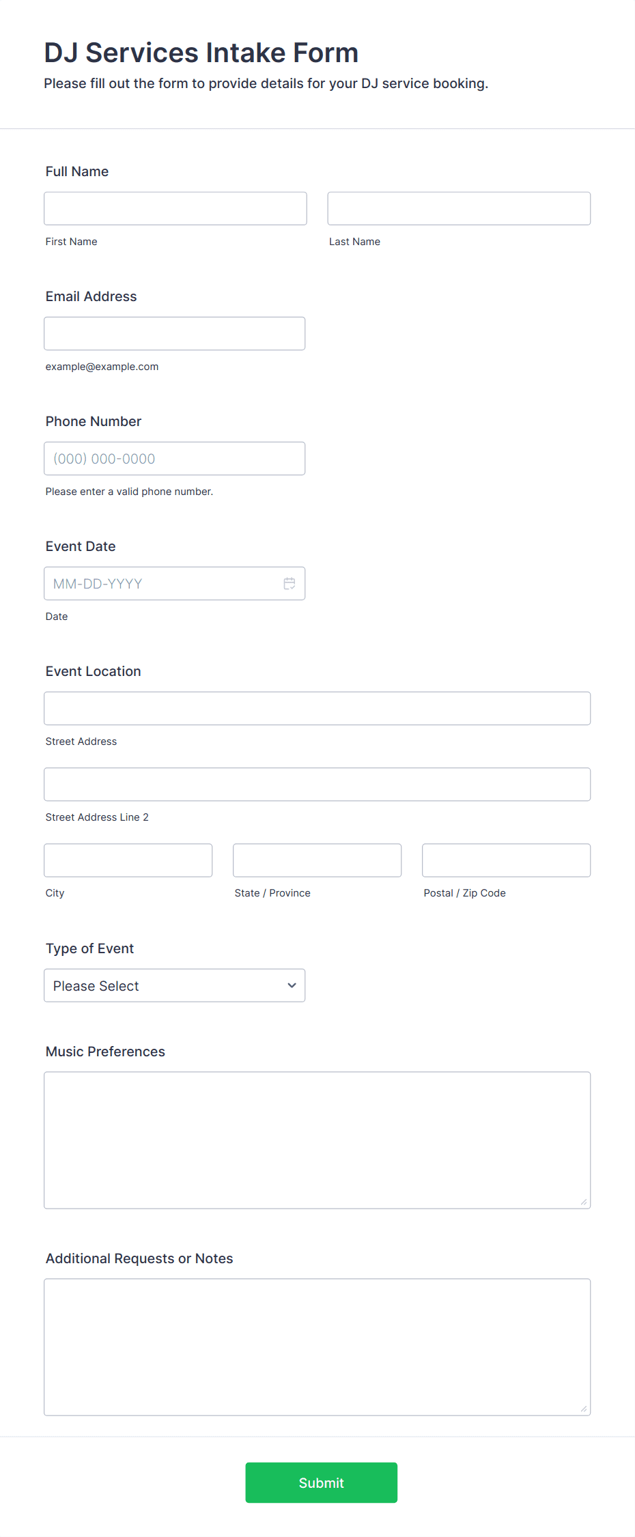Grab the Music Preferences resize handle
Screen dimensions: 635x1537
point(584,1202)
